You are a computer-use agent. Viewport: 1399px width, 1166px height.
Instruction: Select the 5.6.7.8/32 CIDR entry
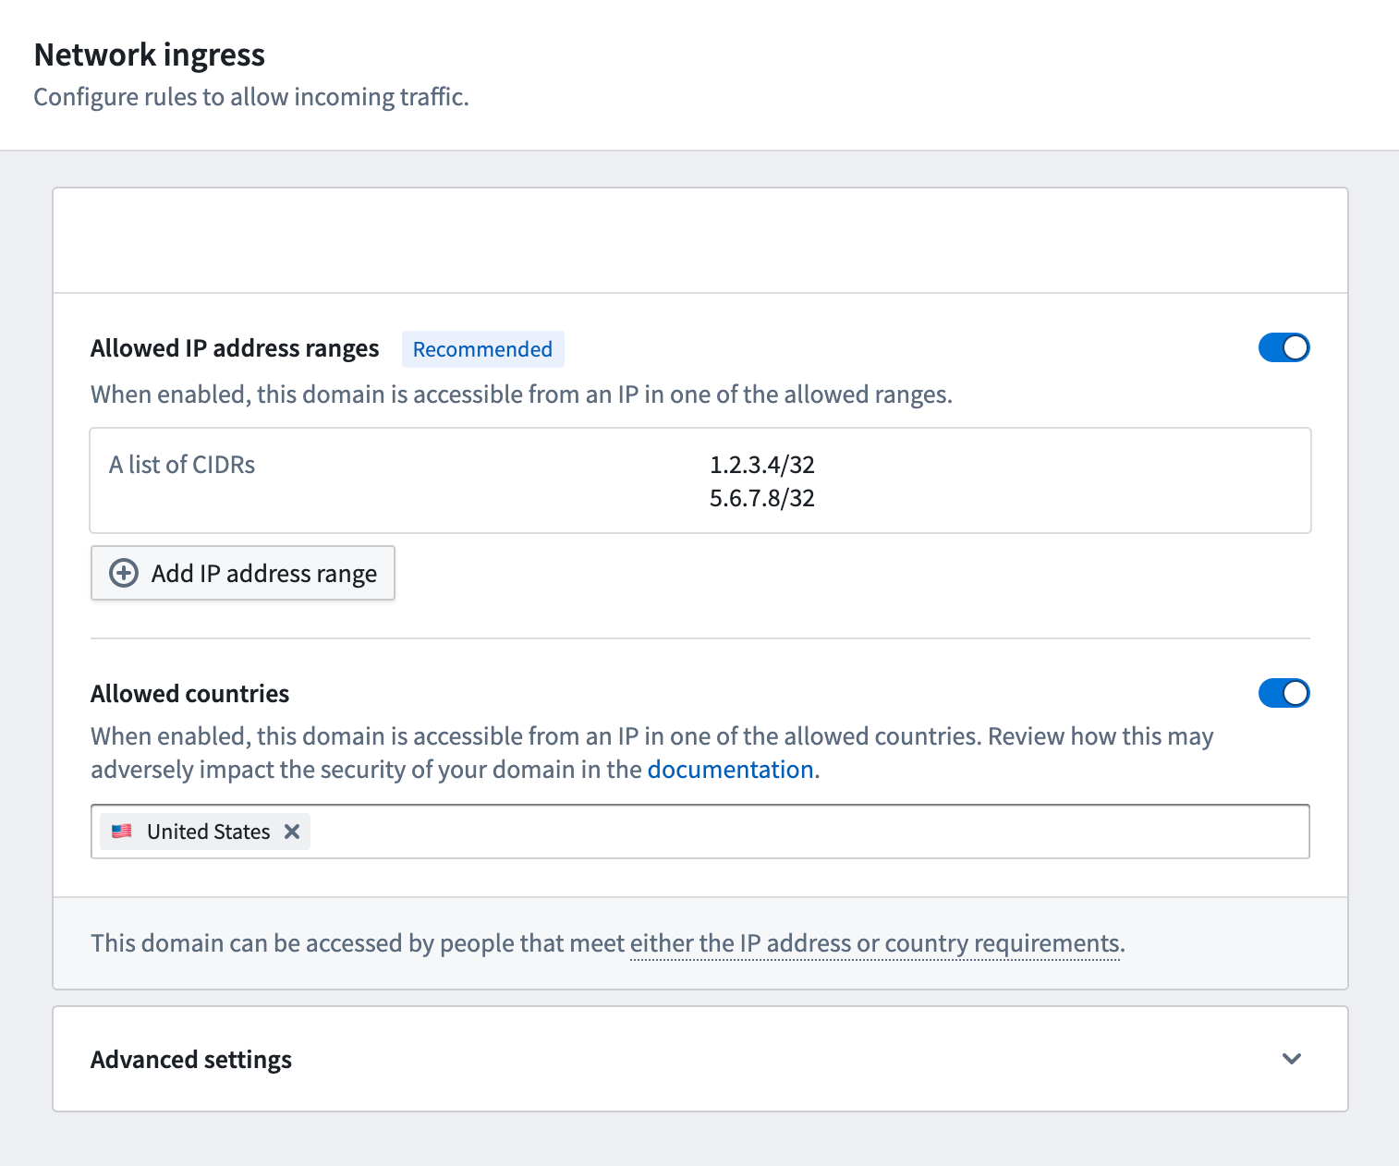761,499
